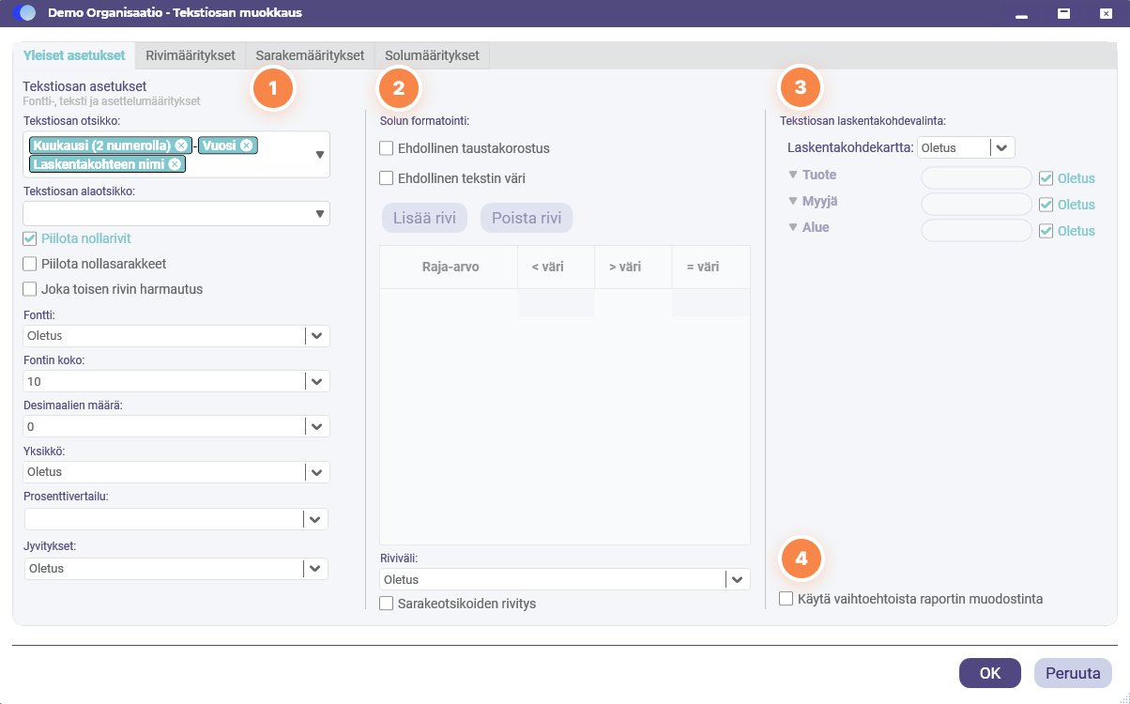Open the Yksikkö dropdown
1130x704 pixels.
point(317,472)
